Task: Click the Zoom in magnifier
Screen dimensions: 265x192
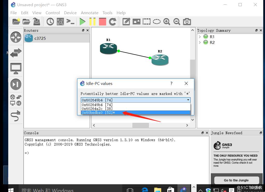Action: pos(167,22)
